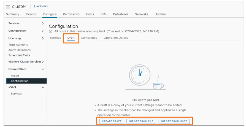
Task: Open the Monitor top tab
Action: (31, 14)
